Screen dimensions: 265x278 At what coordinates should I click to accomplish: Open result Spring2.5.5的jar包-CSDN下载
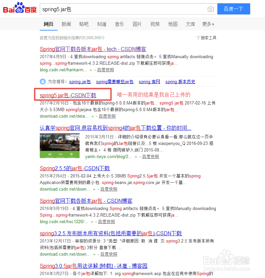[x=75, y=168]
